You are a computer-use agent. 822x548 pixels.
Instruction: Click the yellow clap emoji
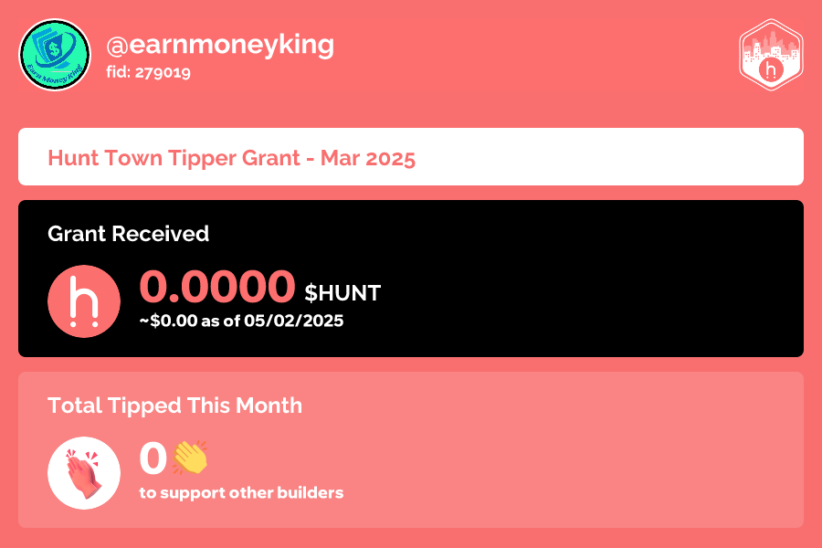tap(190, 458)
